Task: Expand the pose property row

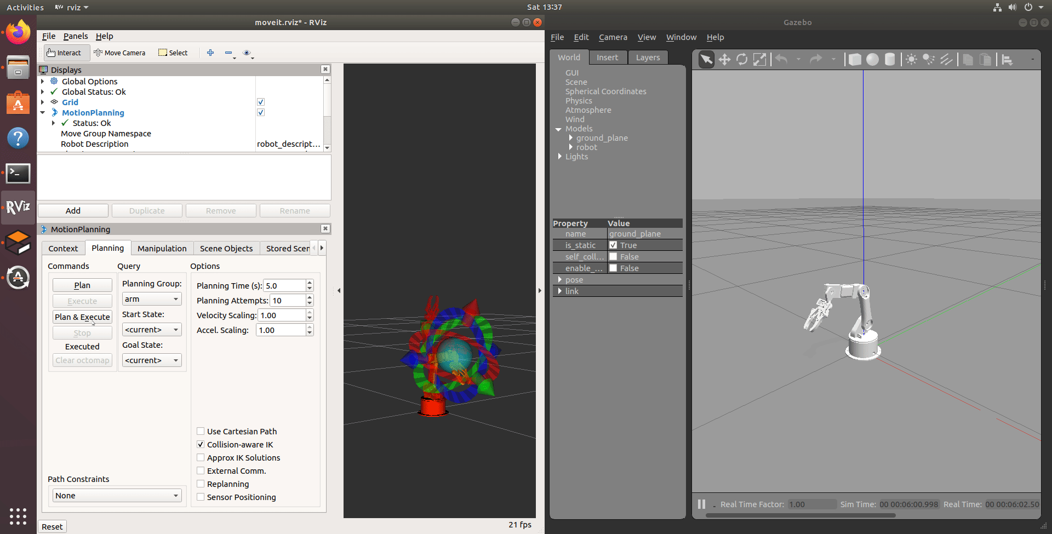Action: pos(559,279)
